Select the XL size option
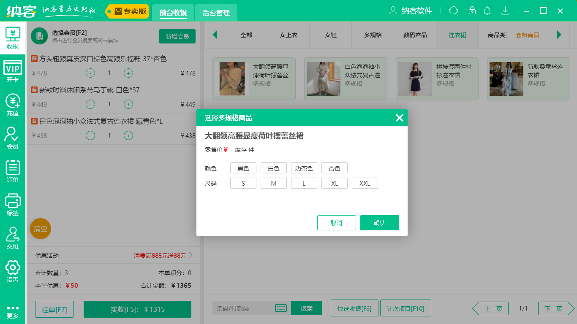The width and height of the screenshot is (577, 324). [335, 183]
